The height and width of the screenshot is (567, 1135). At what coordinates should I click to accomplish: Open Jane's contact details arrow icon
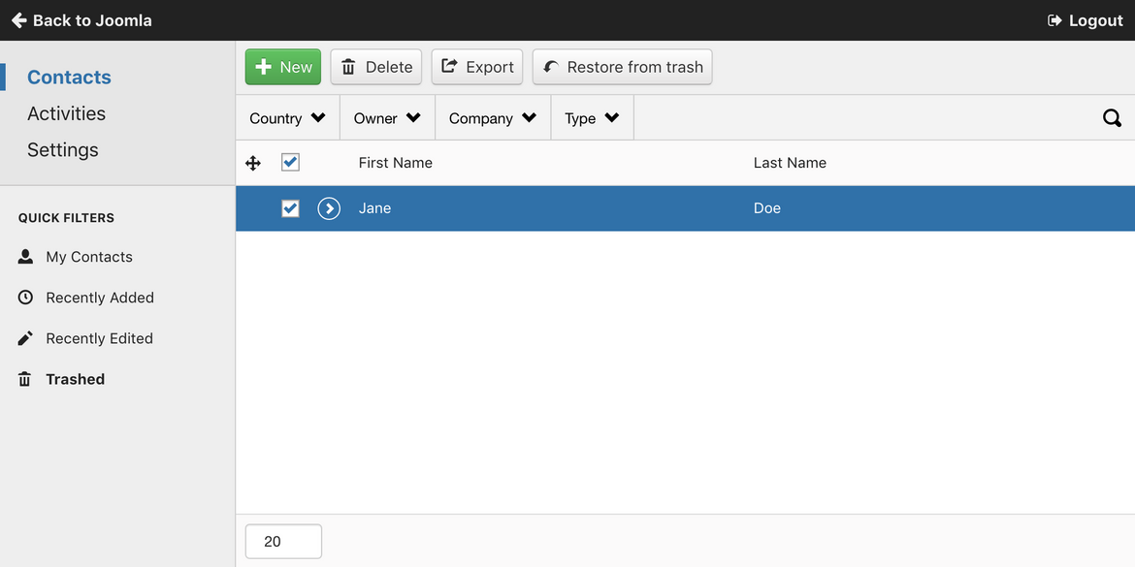point(330,209)
